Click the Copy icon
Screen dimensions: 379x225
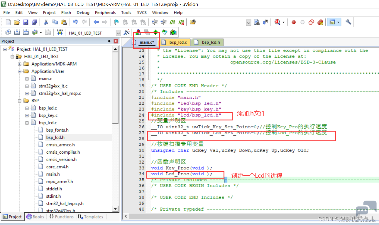coord(55,22)
